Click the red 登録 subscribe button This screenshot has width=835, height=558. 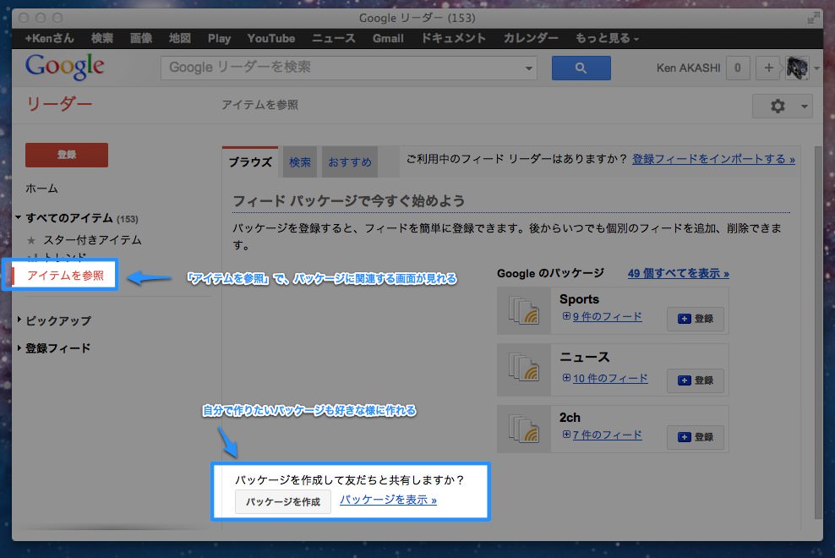coord(67,155)
